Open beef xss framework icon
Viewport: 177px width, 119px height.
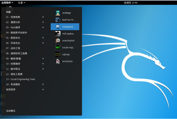[58, 20]
